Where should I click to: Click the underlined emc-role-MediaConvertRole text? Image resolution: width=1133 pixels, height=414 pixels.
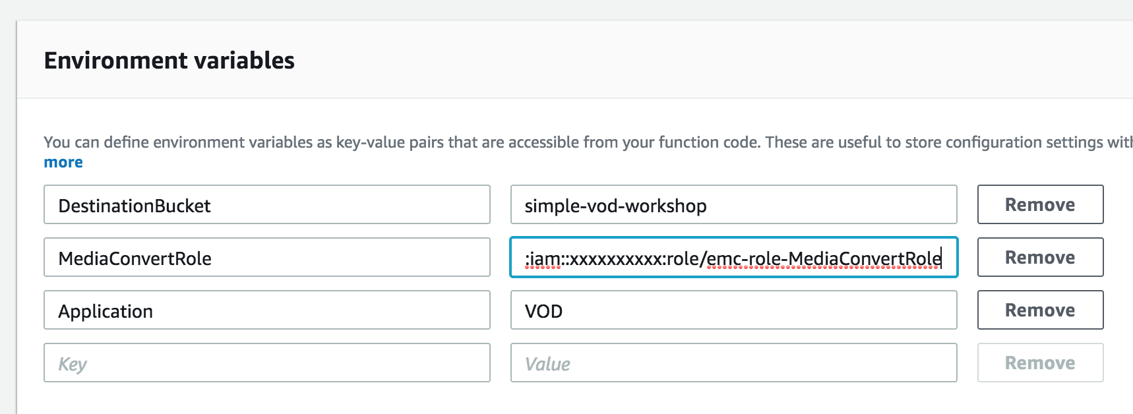824,258
